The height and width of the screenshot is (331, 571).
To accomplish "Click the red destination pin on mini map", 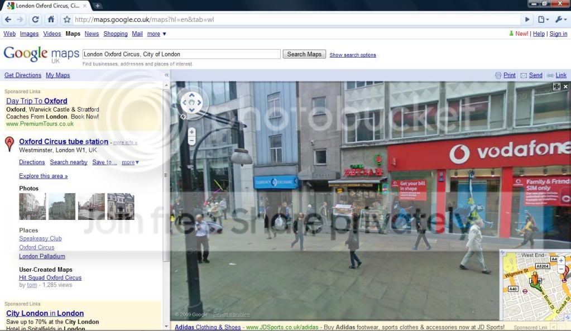I will [x=567, y=274].
